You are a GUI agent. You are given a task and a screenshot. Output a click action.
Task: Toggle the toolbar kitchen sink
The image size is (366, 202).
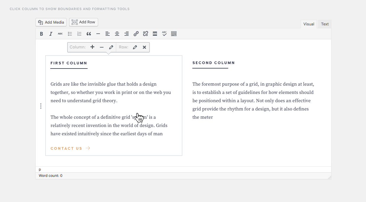tap(174, 34)
